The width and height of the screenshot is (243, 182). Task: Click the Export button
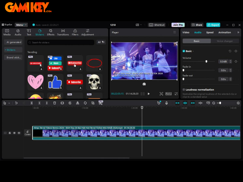[213, 25]
